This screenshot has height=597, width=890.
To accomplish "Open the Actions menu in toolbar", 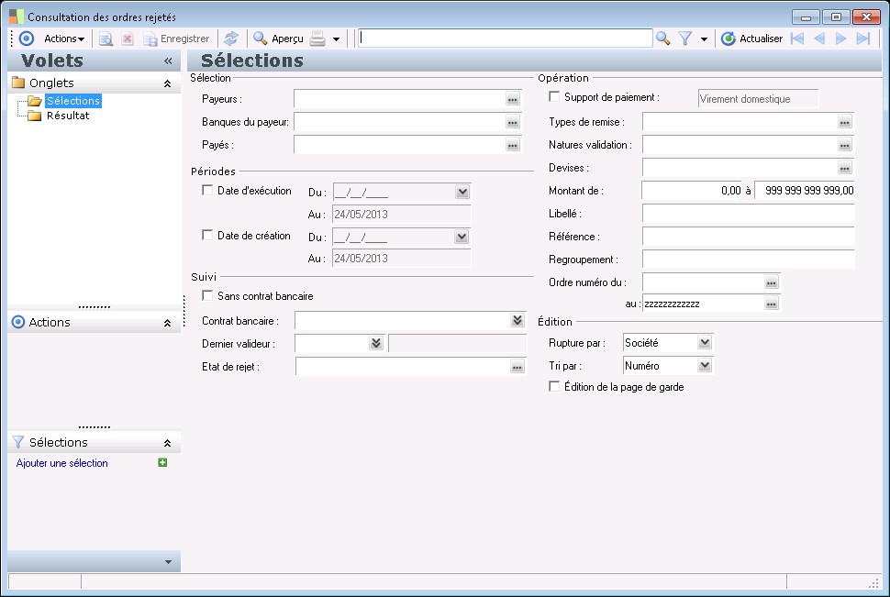I will coord(64,39).
